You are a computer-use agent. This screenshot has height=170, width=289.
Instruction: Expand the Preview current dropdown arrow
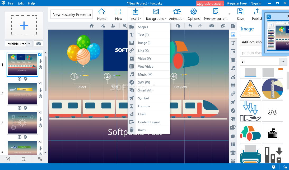(230, 14)
